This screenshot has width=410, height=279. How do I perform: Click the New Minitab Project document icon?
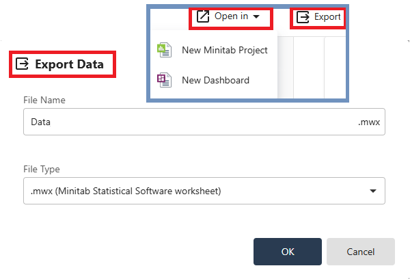pos(164,50)
